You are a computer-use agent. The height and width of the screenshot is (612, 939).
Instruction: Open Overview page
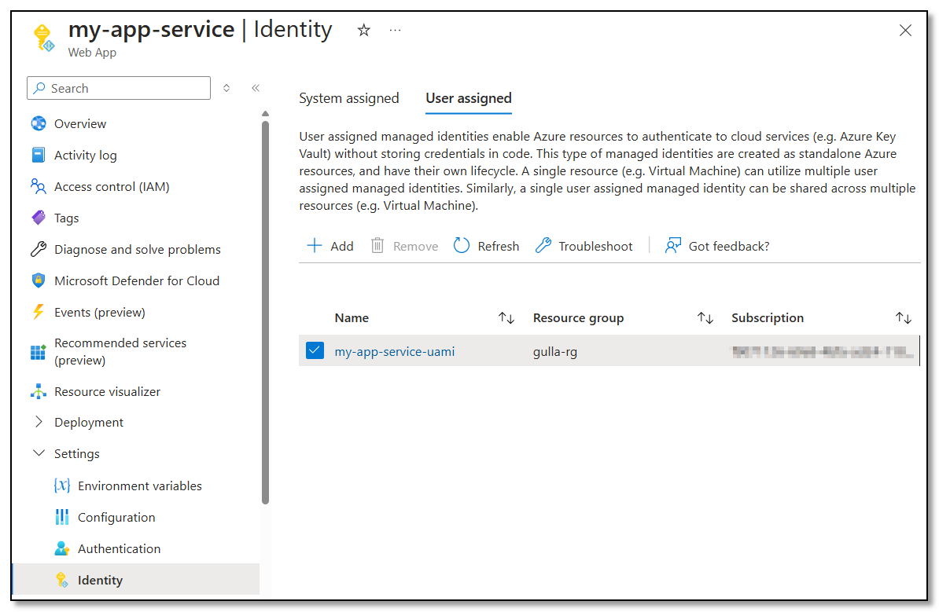point(80,124)
